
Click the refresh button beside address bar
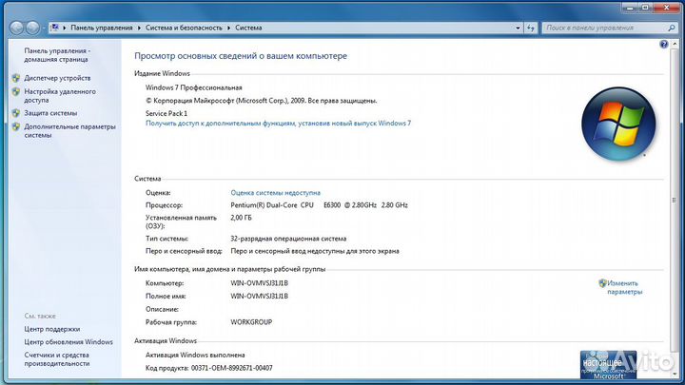(x=530, y=28)
